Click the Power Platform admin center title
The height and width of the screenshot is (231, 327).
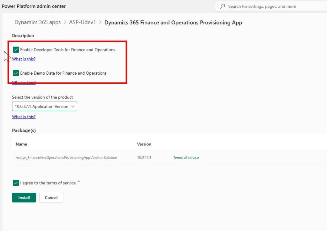[34, 6]
